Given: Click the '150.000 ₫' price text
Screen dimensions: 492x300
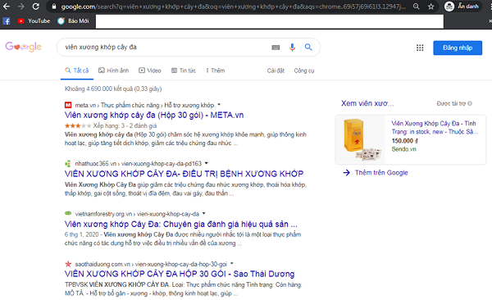Looking at the screenshot, I should pyautogui.click(x=404, y=141).
